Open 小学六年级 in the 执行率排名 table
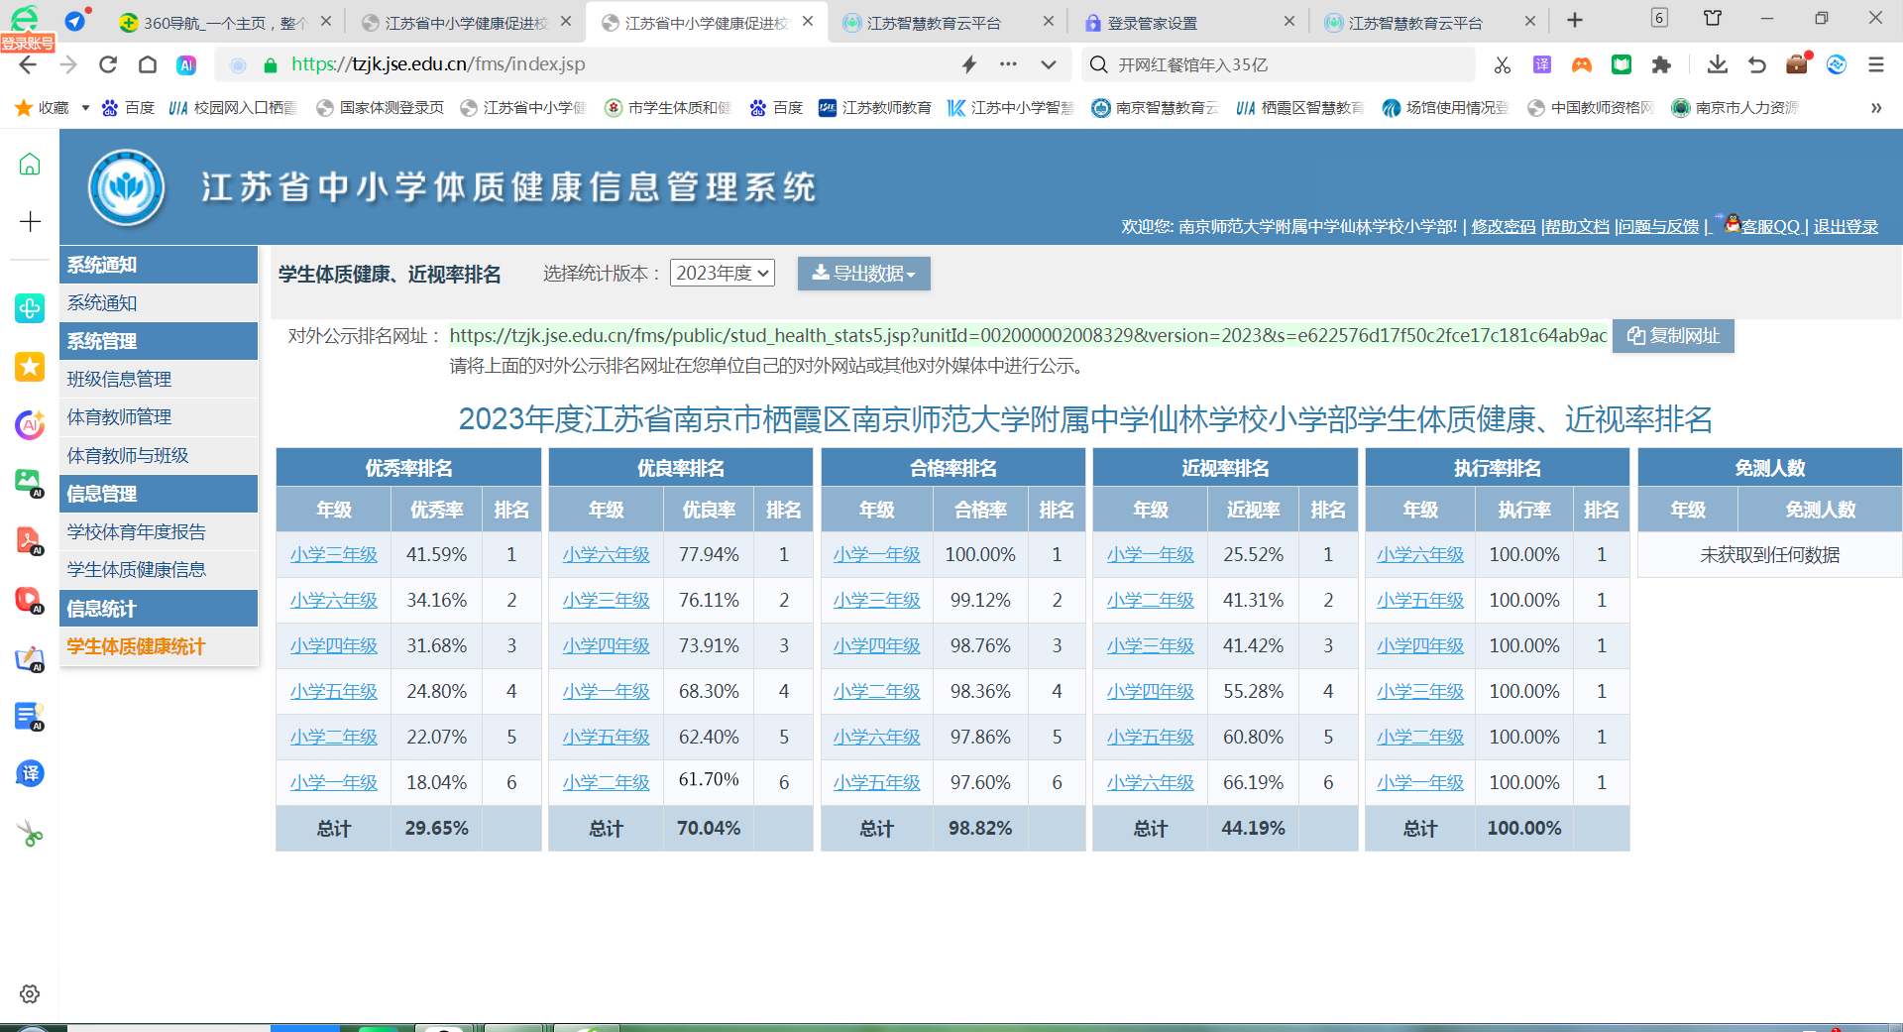 click(1420, 555)
